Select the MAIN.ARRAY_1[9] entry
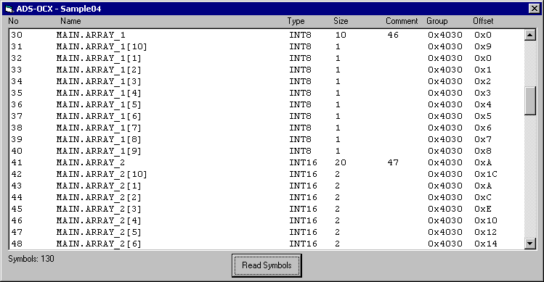The height and width of the screenshot is (282, 544). pos(99,151)
